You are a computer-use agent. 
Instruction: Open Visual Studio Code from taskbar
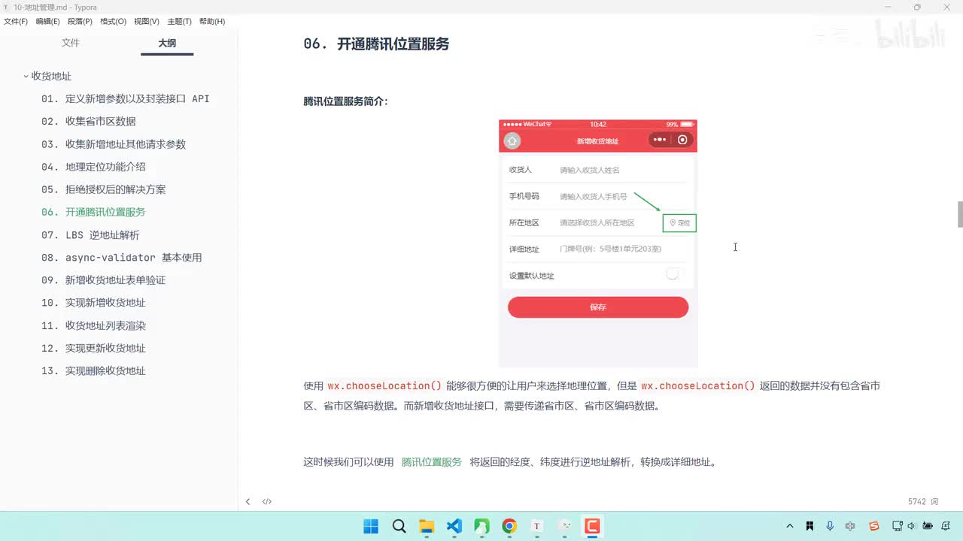point(454,526)
